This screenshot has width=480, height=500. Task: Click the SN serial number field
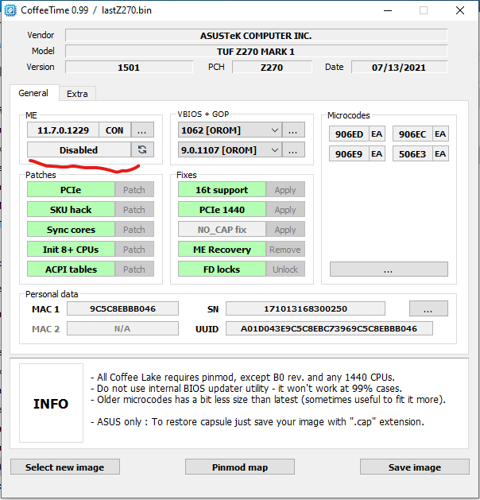point(305,308)
